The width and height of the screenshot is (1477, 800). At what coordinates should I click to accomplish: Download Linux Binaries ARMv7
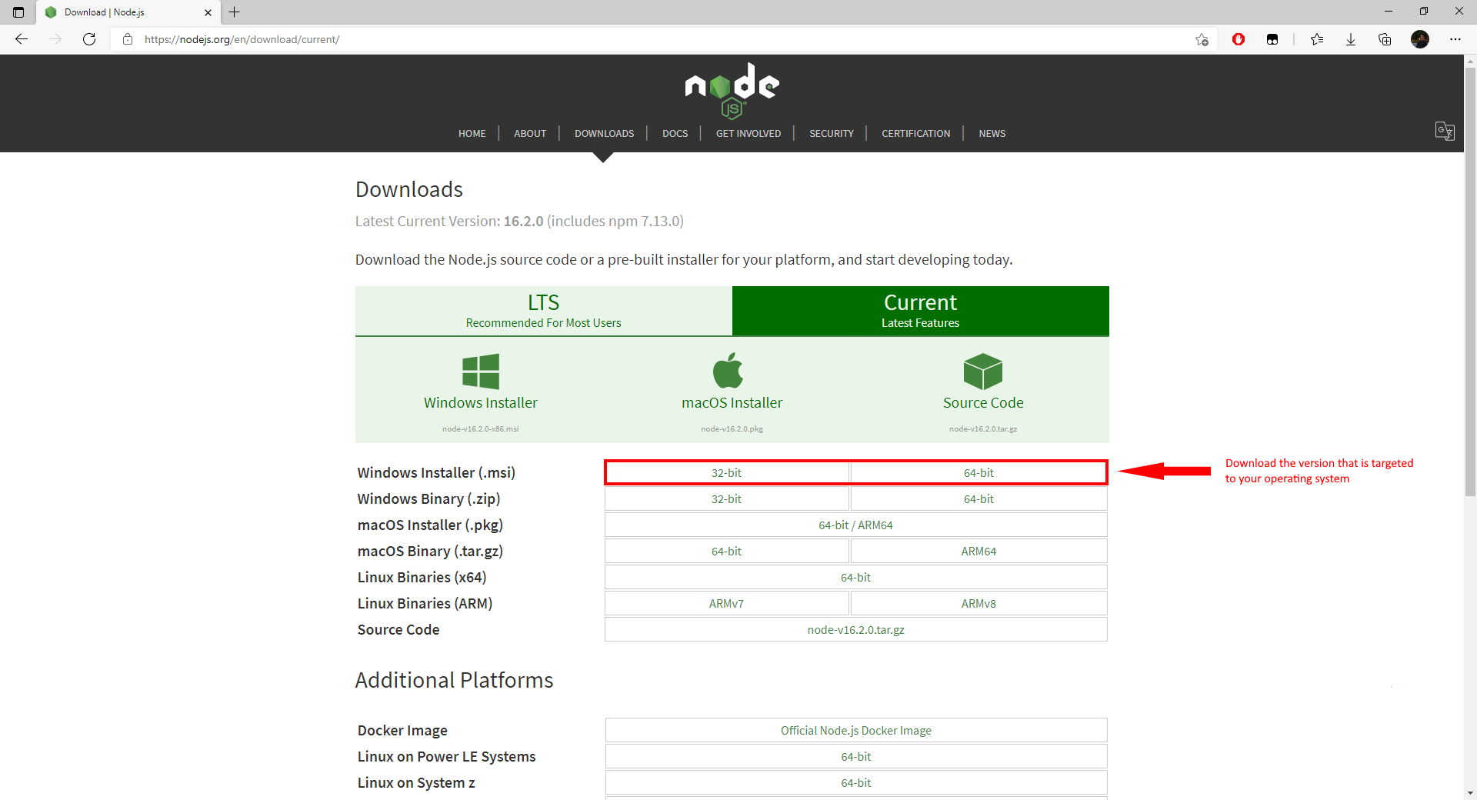click(727, 604)
